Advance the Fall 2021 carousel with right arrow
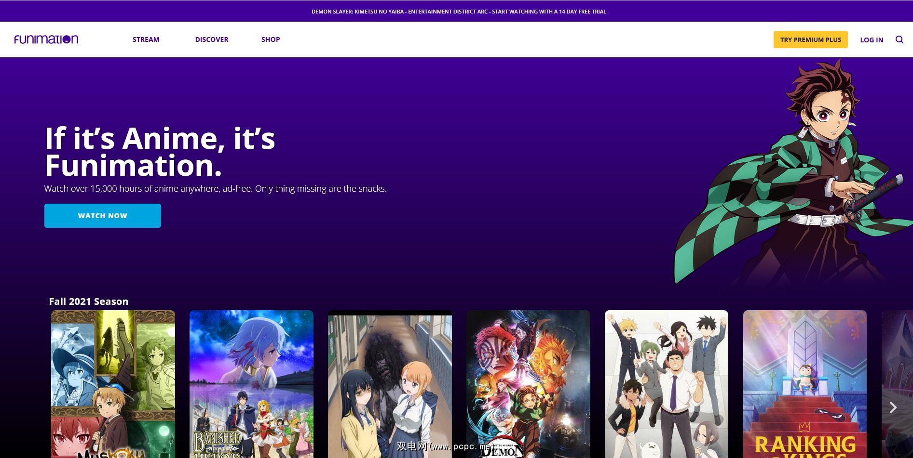Image resolution: width=913 pixels, height=458 pixels. (893, 407)
